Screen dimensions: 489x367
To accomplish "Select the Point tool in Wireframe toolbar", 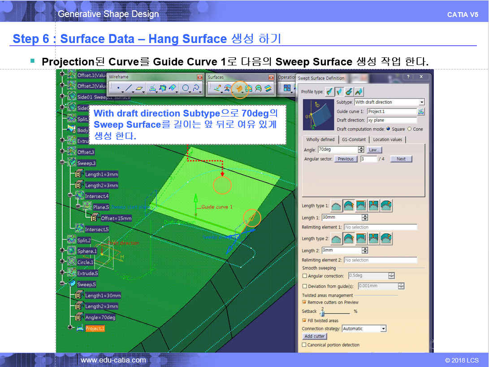I will (x=118, y=88).
